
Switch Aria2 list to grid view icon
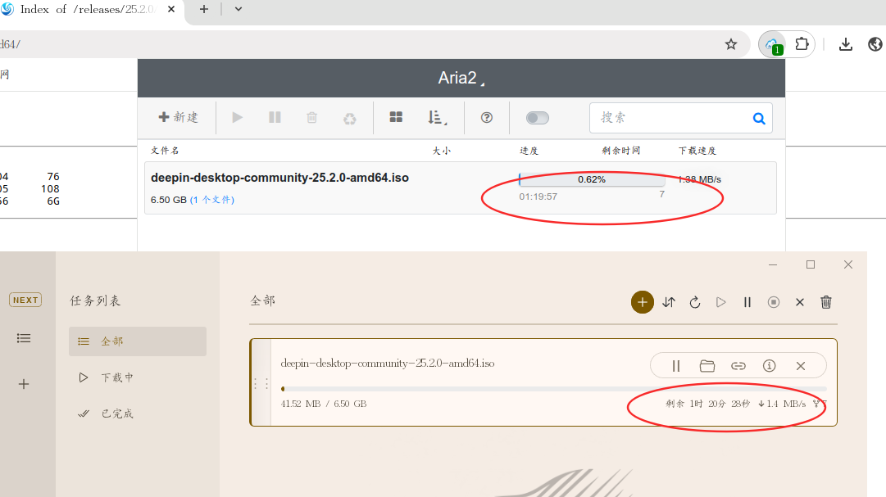click(x=396, y=117)
